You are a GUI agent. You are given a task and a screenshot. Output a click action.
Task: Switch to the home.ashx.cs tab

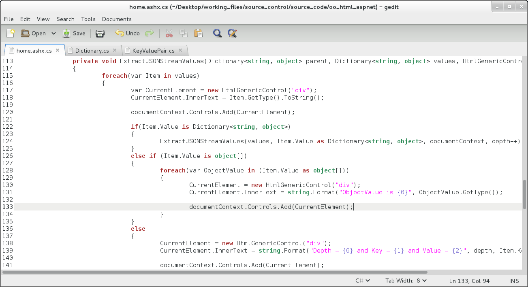34,51
